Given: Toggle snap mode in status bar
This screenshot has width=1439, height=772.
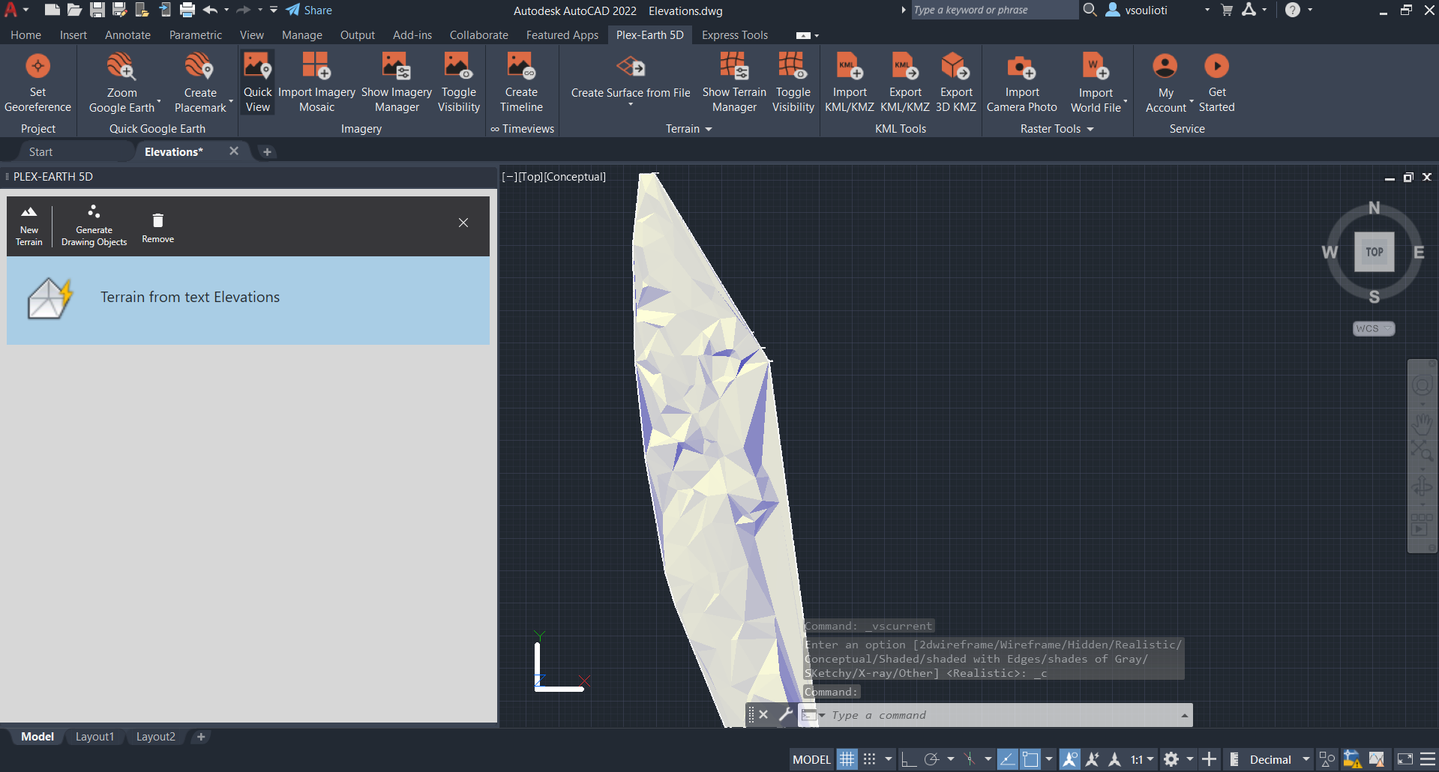Looking at the screenshot, I should tap(869, 759).
